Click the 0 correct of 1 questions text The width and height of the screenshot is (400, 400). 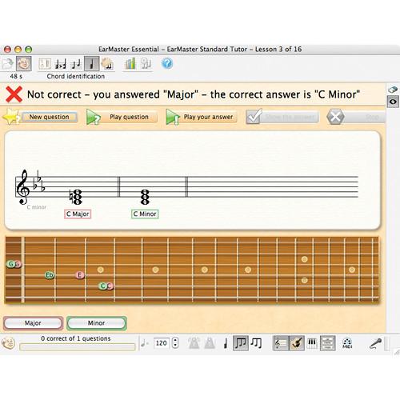76,338
